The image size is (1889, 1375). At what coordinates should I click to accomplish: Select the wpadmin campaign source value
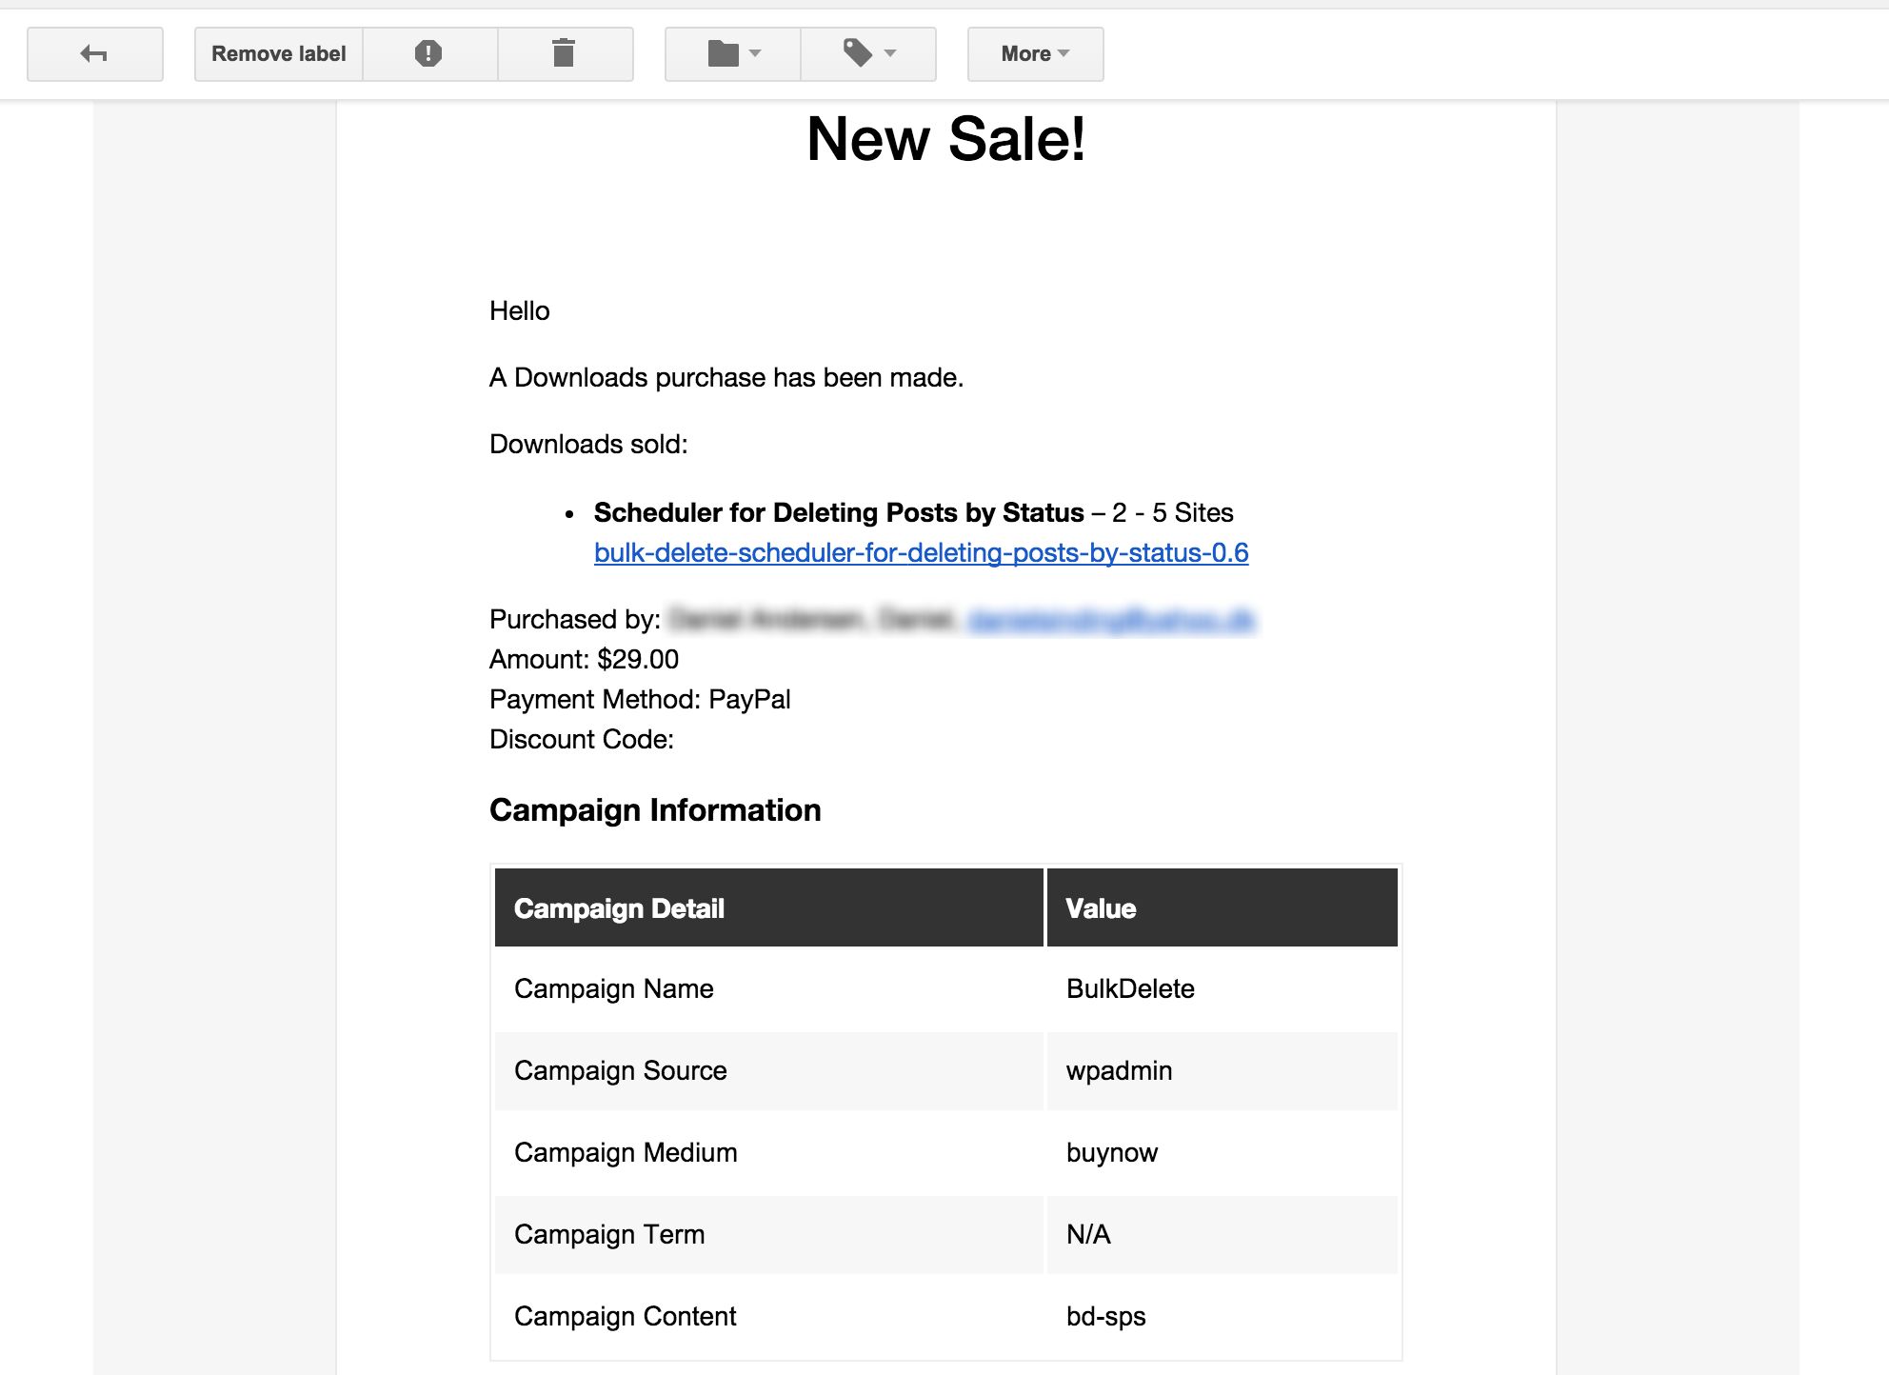pos(1119,1071)
